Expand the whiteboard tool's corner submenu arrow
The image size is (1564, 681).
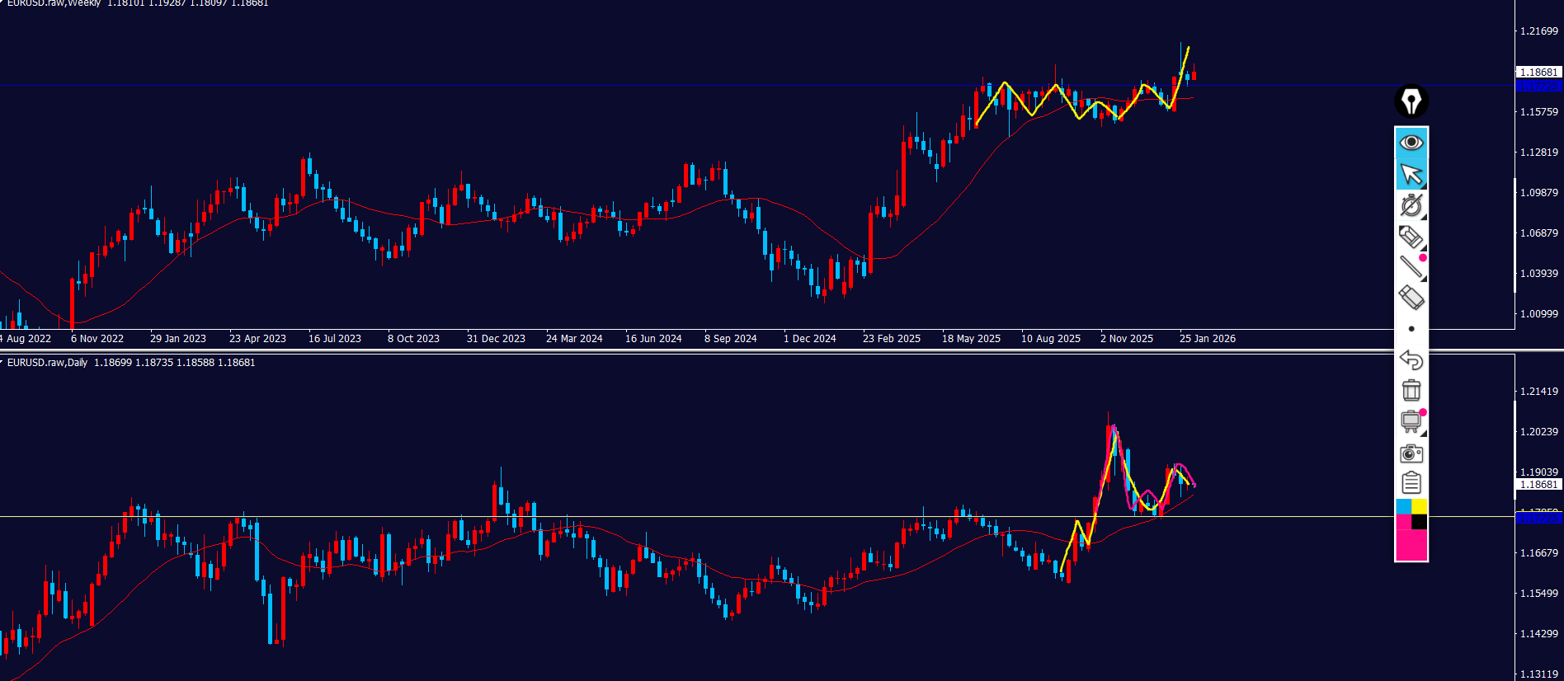1423,433
